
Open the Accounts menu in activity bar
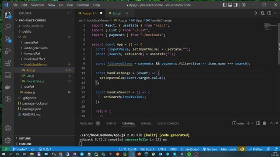[8, 128]
